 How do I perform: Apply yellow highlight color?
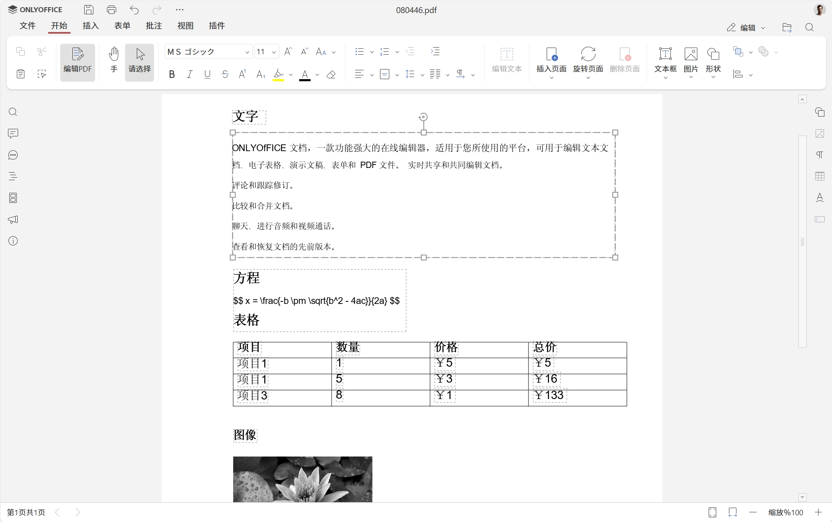pos(278,75)
